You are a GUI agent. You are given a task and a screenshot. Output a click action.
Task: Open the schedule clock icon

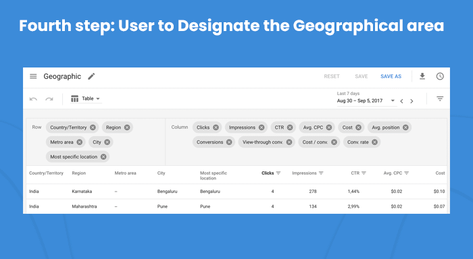(x=440, y=76)
